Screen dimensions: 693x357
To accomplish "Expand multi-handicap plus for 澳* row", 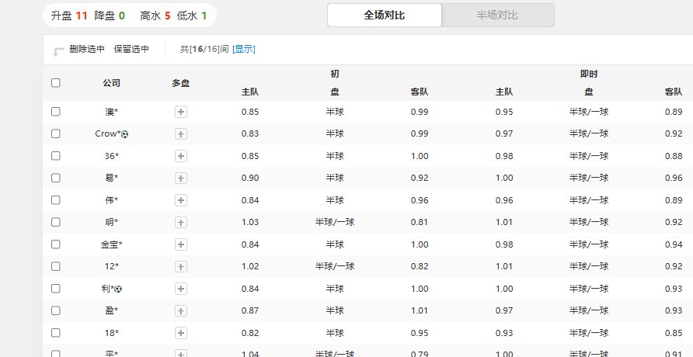I will coord(180,112).
